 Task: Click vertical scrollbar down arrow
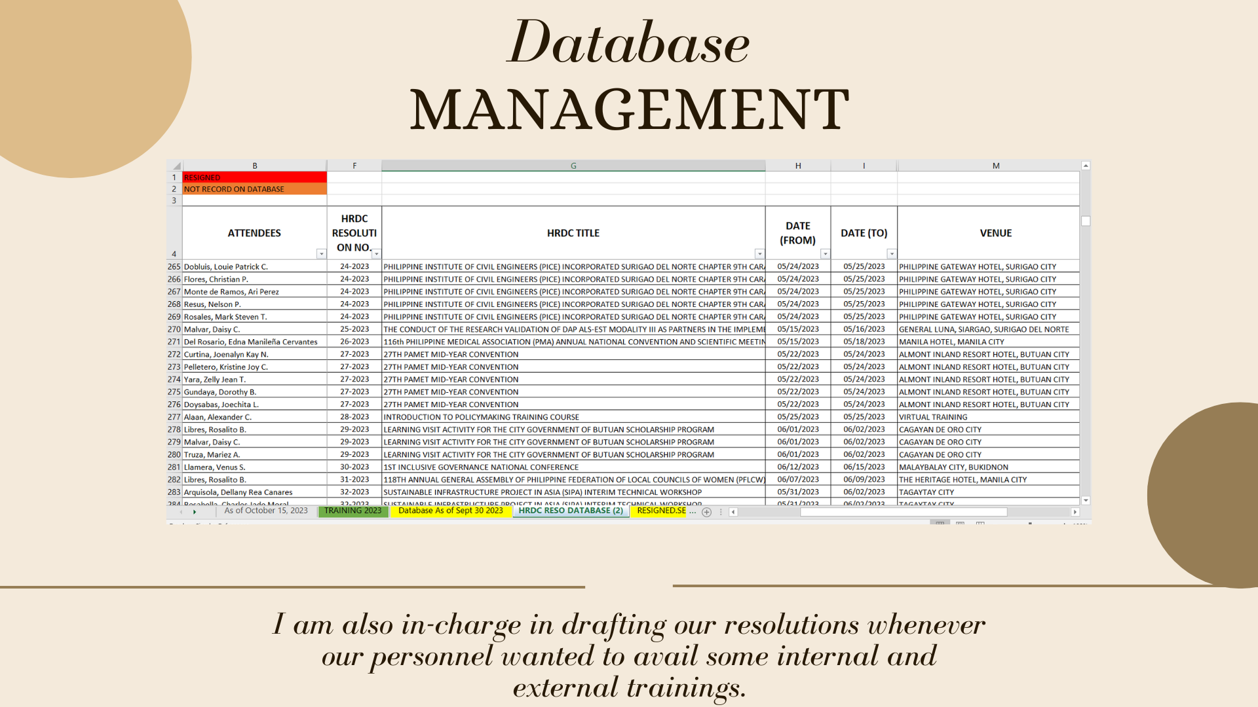coord(1086,501)
